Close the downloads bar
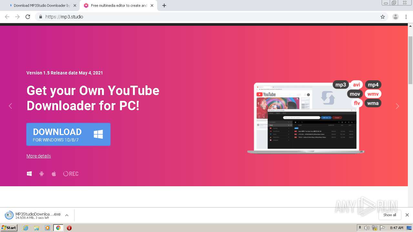This screenshot has height=232, width=413. (407, 215)
